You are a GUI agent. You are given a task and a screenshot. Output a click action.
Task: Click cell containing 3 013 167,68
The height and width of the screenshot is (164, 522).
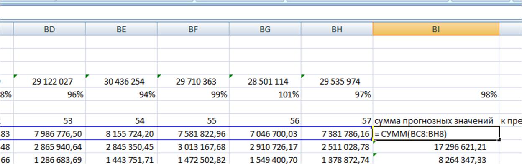point(193,146)
